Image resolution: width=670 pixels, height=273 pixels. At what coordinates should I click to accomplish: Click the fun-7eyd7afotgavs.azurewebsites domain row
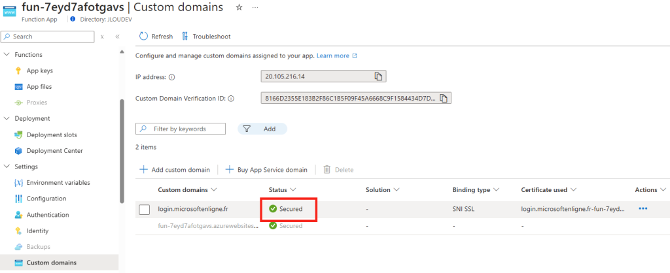pos(207,226)
